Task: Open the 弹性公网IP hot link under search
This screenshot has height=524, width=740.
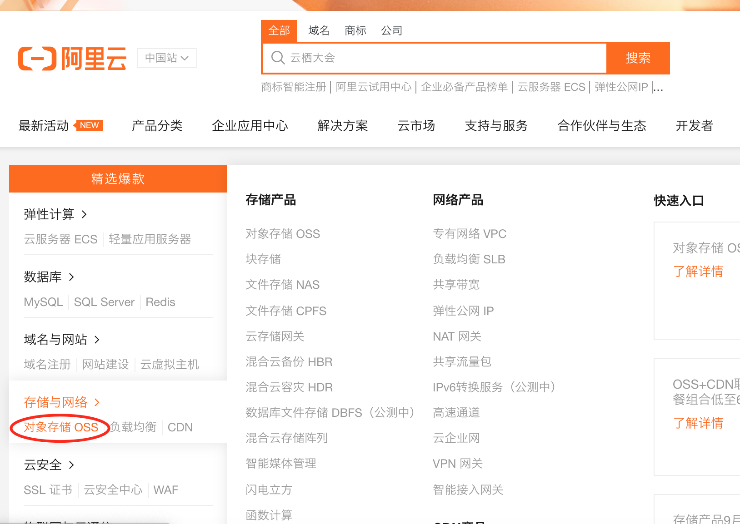Action: (x=621, y=87)
